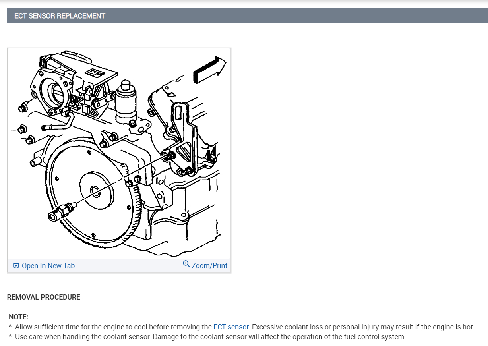Click the engine diagram image

pyautogui.click(x=119, y=154)
